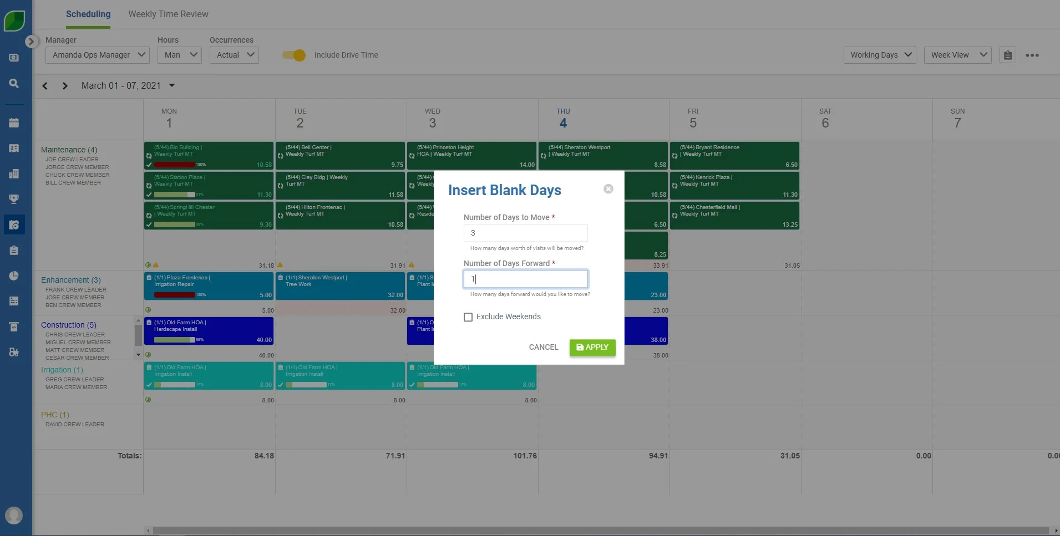This screenshot has height=536, width=1060.
Task: Open the tractor equipment sidebar icon
Action: point(14,352)
